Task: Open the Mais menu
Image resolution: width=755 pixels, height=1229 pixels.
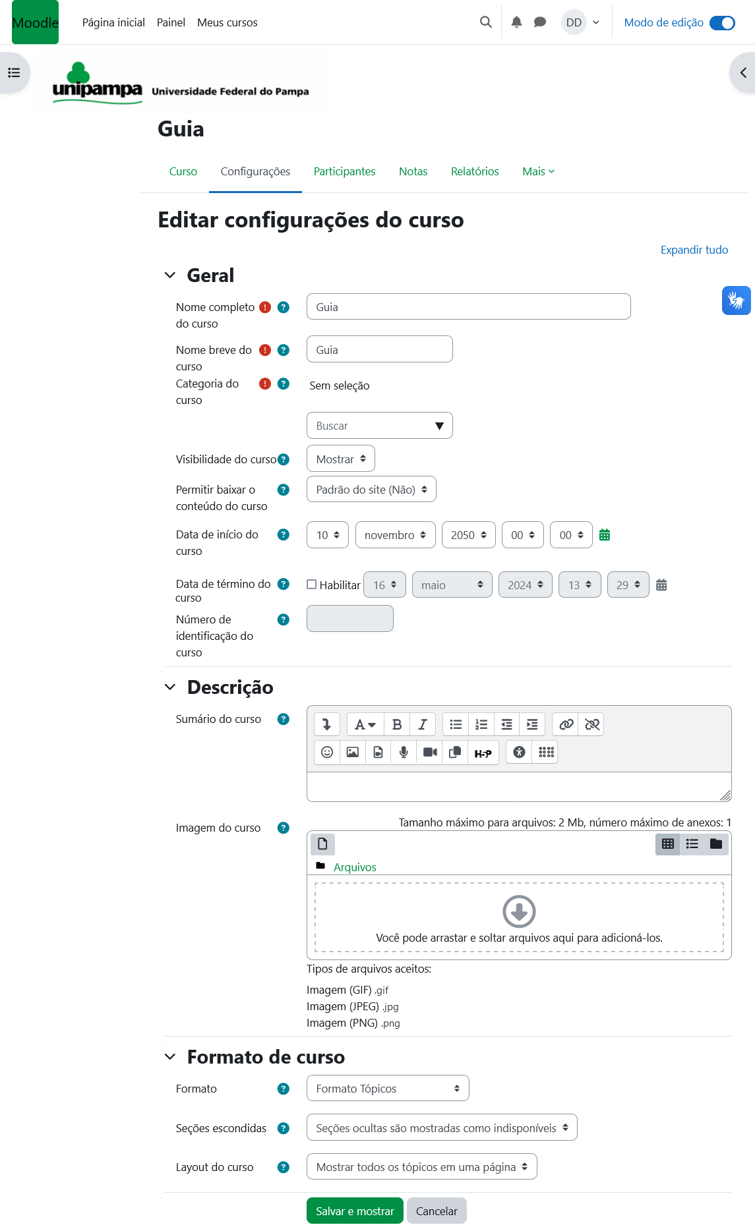Action: tap(538, 171)
